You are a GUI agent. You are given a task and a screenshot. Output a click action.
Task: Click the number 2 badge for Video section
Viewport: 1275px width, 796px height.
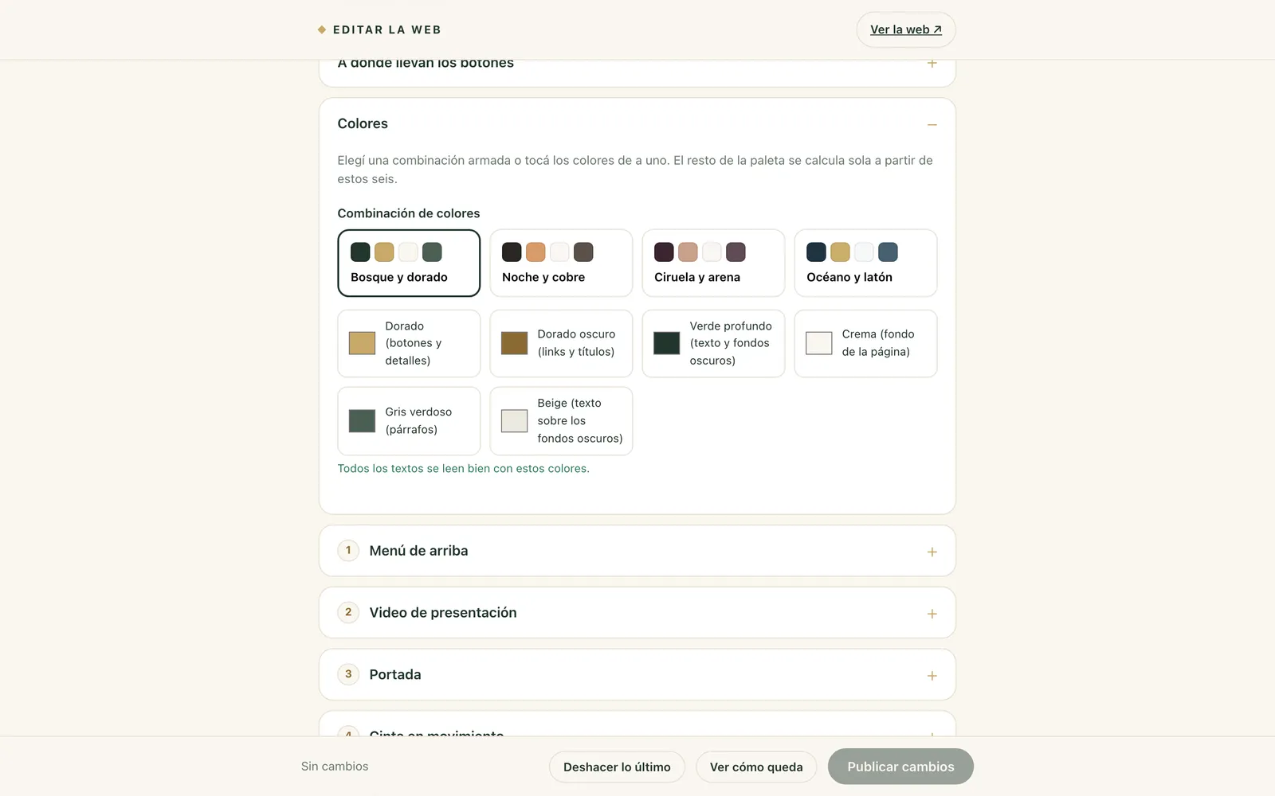pos(348,612)
